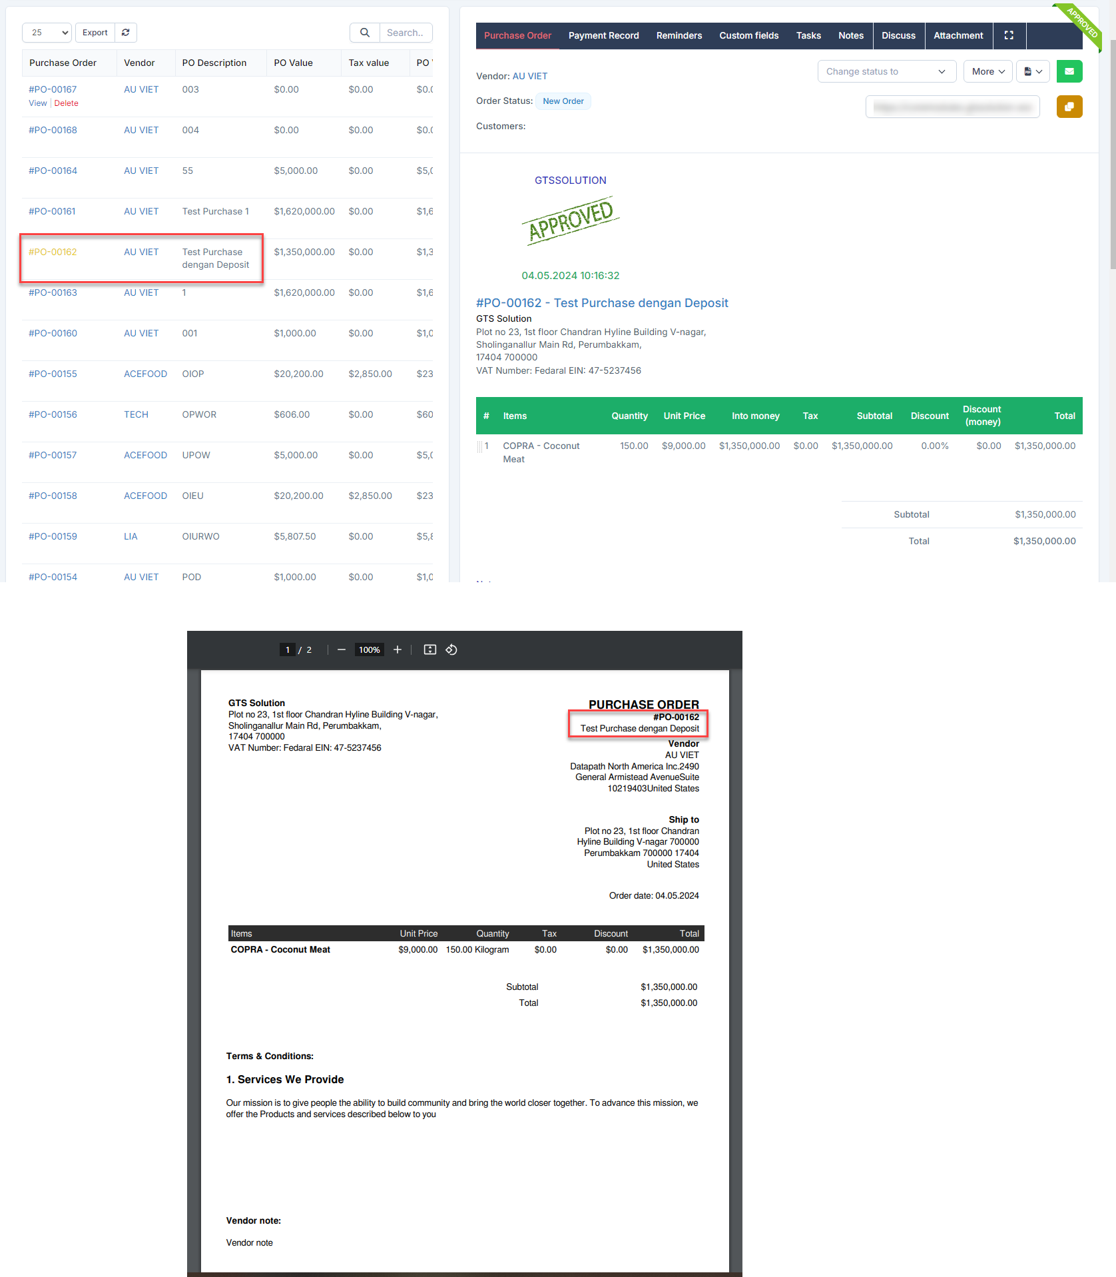Image resolution: width=1116 pixels, height=1277 pixels.
Task: Zoom in using the PDF plus icon
Action: [398, 649]
